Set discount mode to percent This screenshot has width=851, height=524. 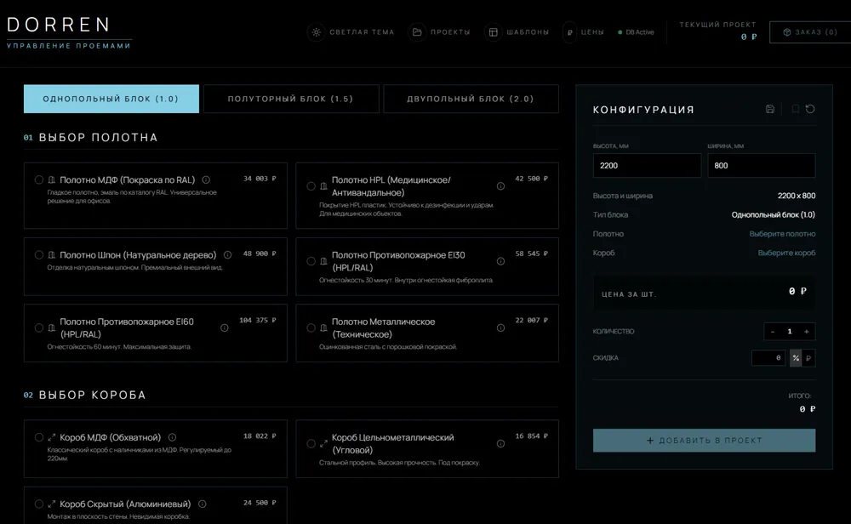tap(796, 358)
